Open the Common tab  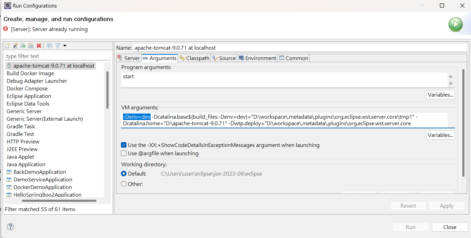[294, 58]
